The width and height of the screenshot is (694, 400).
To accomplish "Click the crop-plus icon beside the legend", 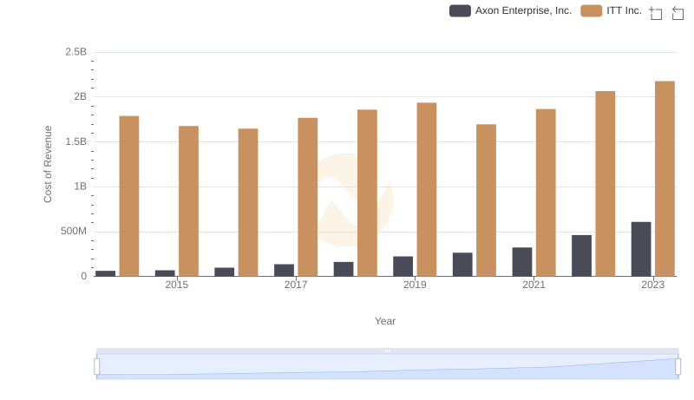I will pos(656,12).
